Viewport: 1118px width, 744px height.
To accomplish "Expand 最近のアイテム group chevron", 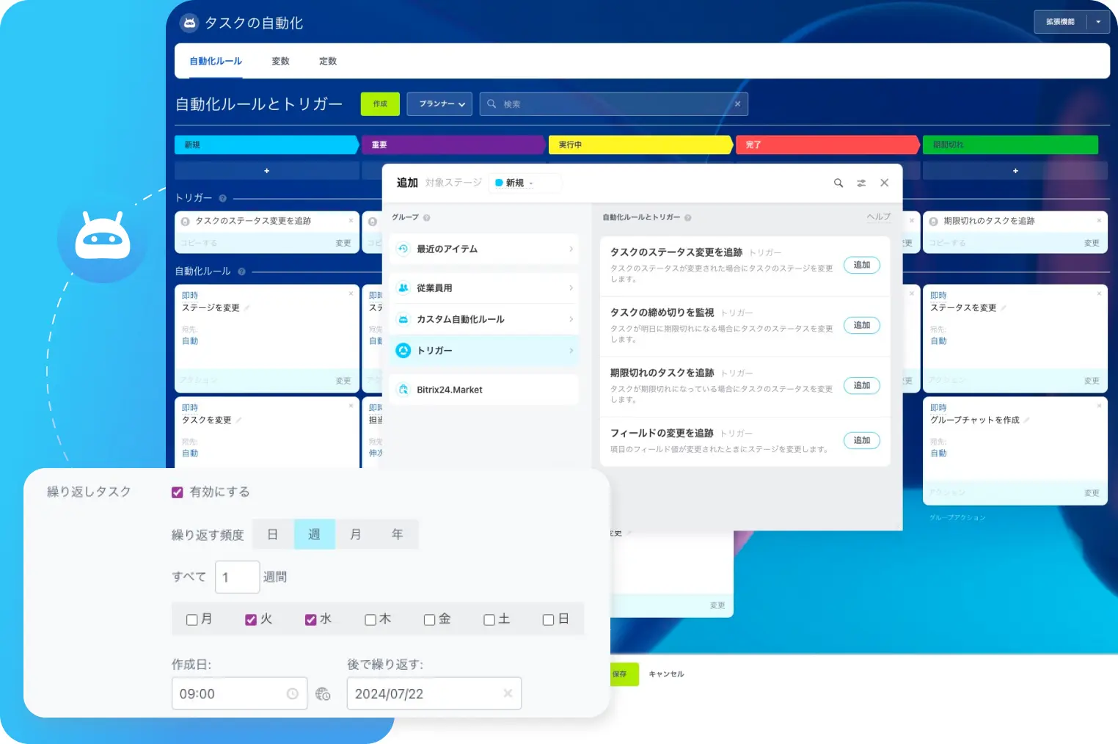I will (571, 249).
